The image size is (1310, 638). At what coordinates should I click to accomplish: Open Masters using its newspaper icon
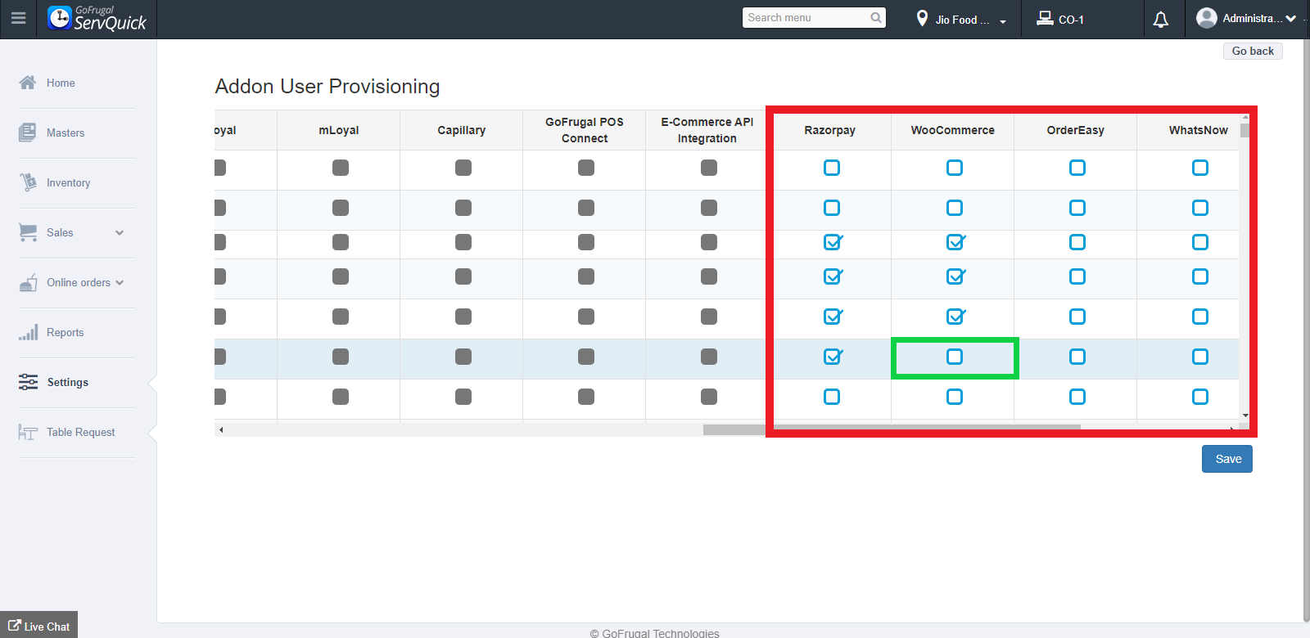click(x=28, y=133)
